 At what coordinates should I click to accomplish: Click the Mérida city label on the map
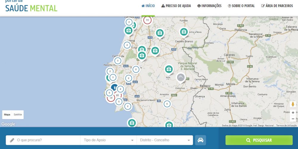click(x=231, y=84)
